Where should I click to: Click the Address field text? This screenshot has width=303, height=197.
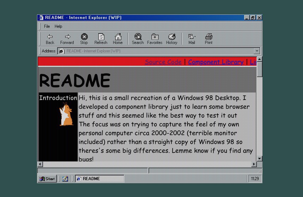coord(93,51)
